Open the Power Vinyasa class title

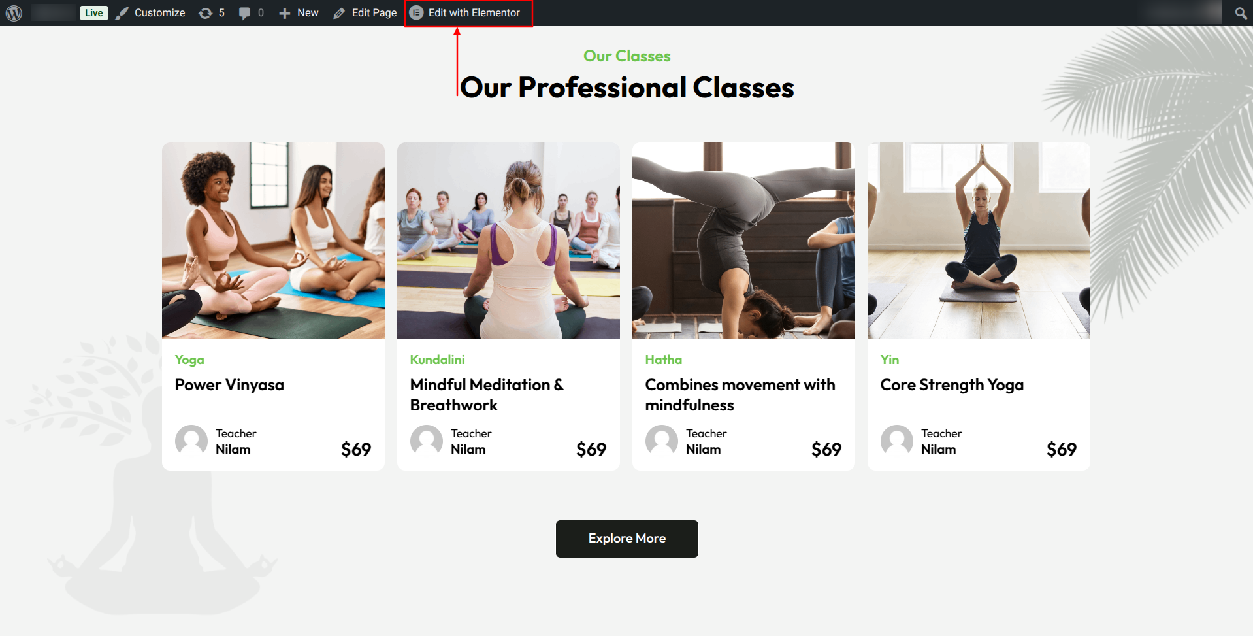[x=229, y=385]
